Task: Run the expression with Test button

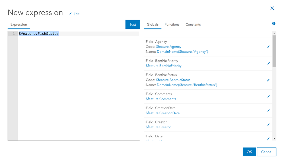Action: pyautogui.click(x=133, y=24)
